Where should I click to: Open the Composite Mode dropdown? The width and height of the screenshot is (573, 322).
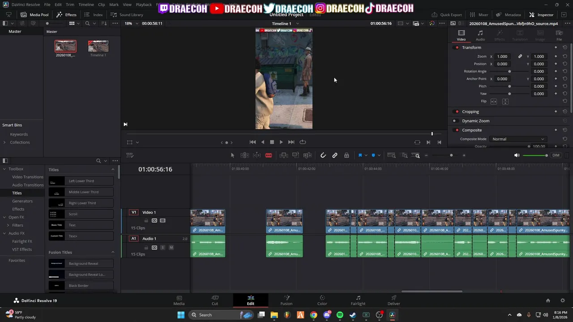[x=518, y=139]
